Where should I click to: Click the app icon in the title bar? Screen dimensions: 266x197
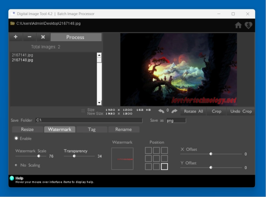pyautogui.click(x=13, y=14)
